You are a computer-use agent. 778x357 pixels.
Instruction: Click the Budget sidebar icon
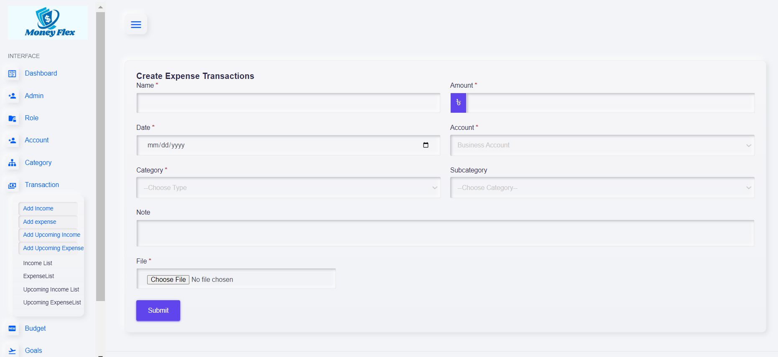click(12, 329)
